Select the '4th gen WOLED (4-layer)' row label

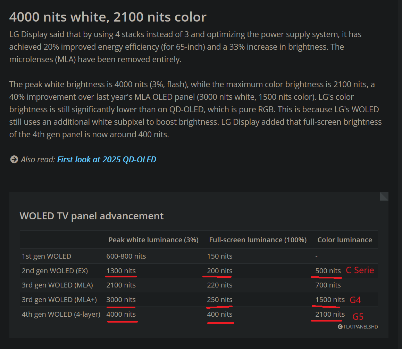[61, 314]
